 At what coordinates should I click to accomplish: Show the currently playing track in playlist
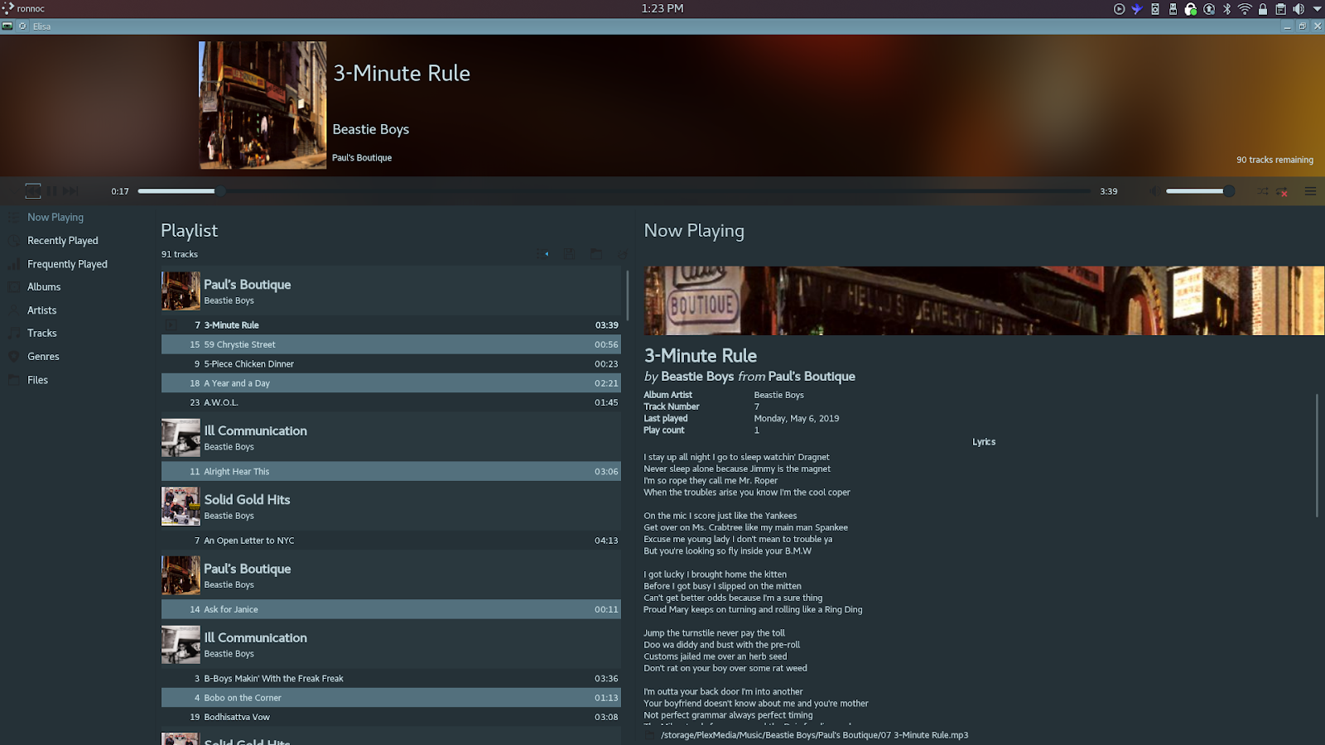pos(542,253)
